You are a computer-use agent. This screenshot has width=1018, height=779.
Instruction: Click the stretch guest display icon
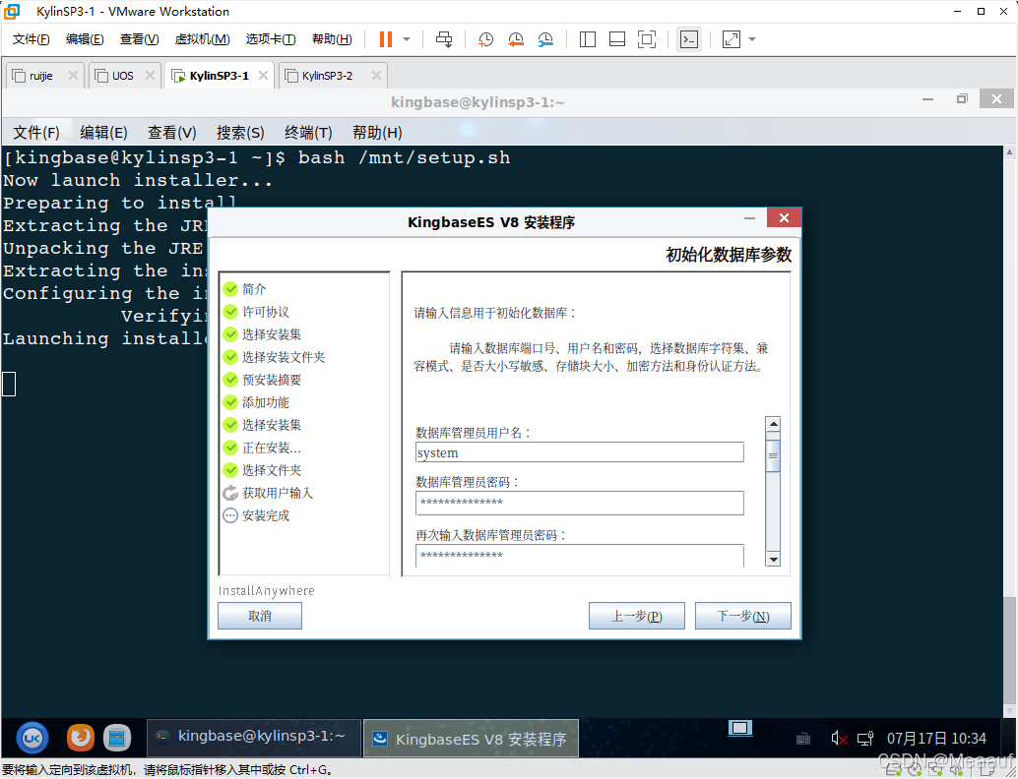point(732,39)
